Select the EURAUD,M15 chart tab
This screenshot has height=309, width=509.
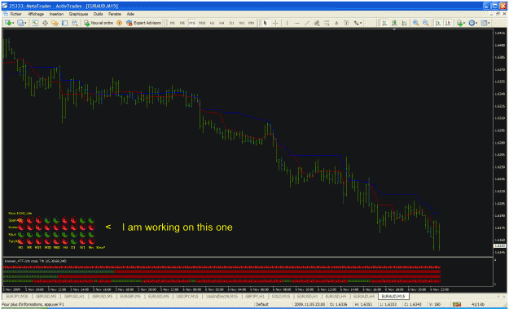(x=393, y=296)
